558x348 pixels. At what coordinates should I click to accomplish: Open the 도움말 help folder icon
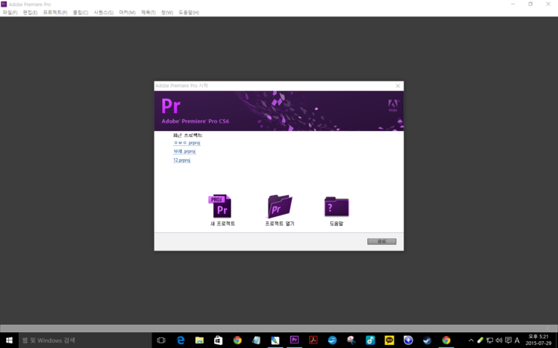pyautogui.click(x=336, y=206)
